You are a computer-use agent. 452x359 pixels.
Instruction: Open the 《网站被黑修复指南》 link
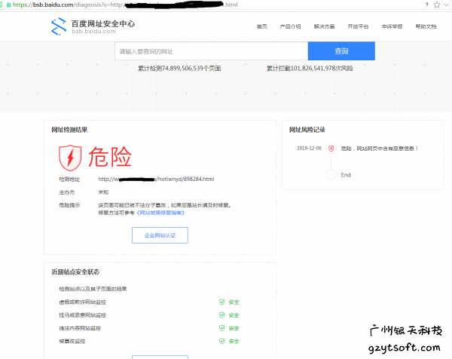tap(160, 213)
